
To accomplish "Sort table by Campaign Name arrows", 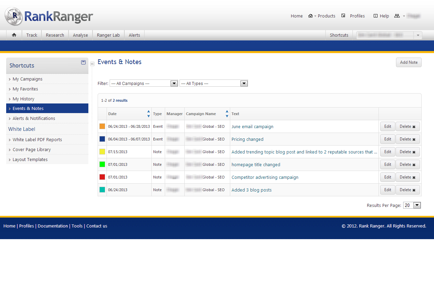I will coord(227,114).
